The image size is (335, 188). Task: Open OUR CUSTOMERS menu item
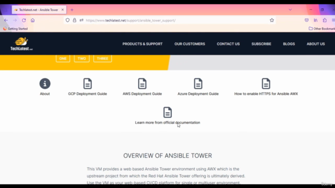coord(189,44)
